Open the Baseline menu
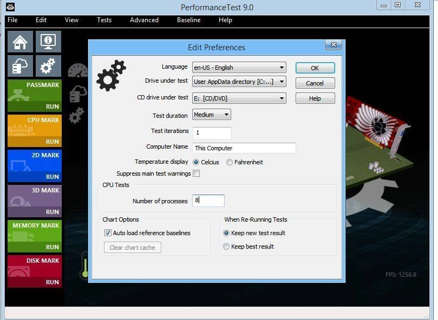 (189, 20)
